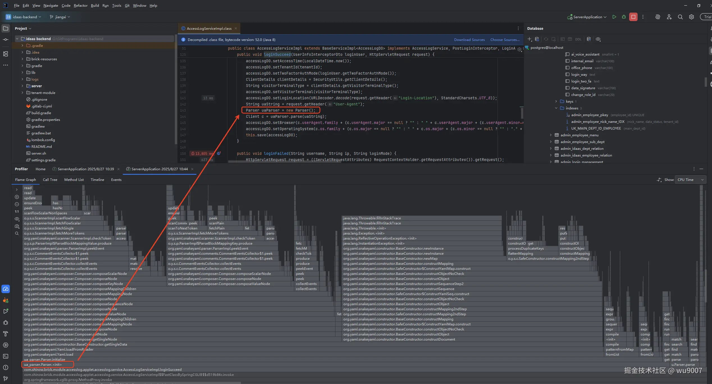712x384 pixels.
Task: Toggle eye view options in Database toolbar
Action: click(598, 39)
